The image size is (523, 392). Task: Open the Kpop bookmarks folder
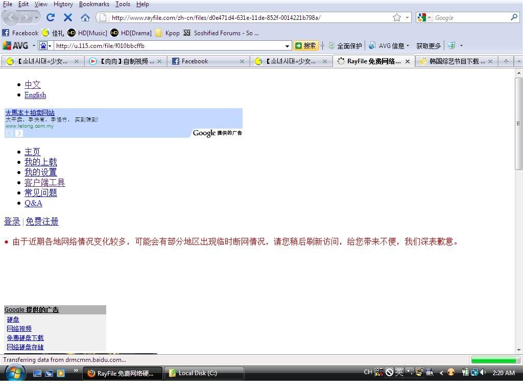click(x=168, y=33)
